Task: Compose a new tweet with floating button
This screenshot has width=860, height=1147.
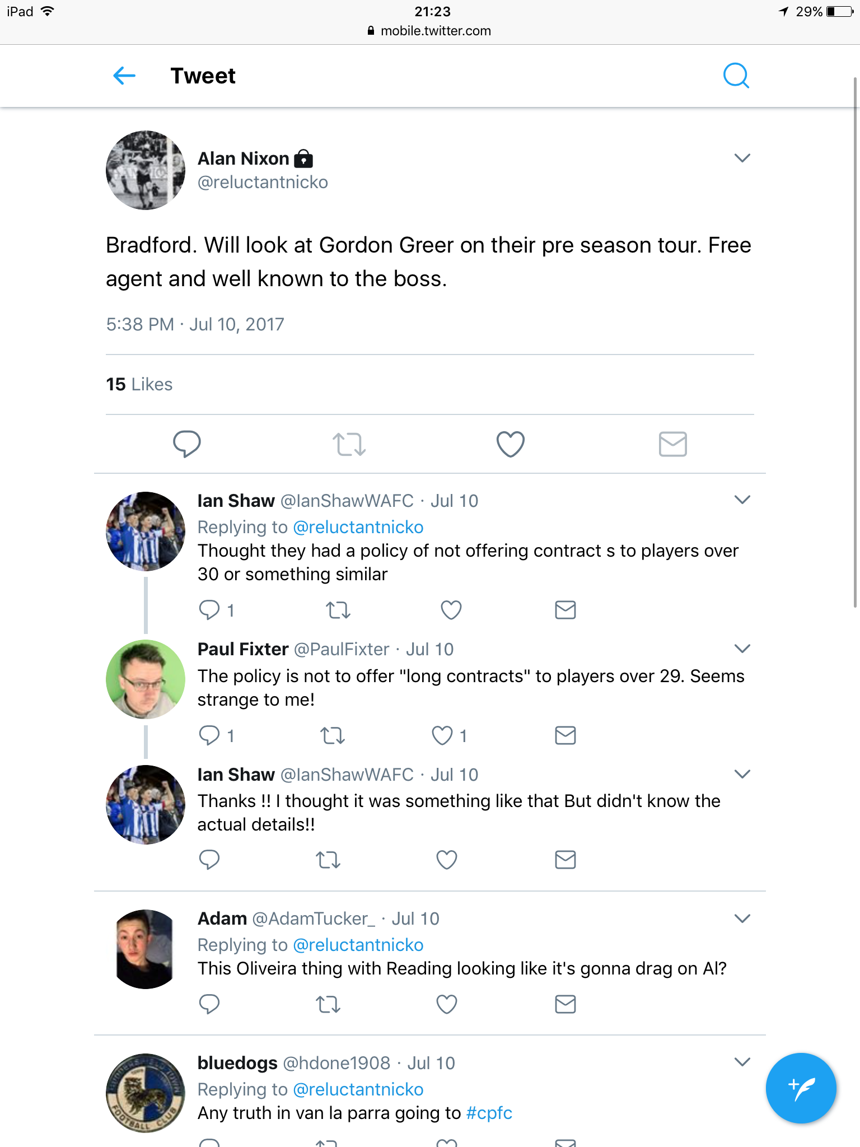Action: 801,1088
